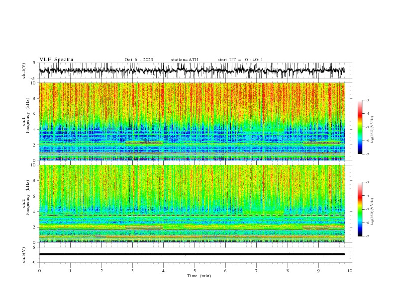Click the 0 tick on the time axis

39,271
